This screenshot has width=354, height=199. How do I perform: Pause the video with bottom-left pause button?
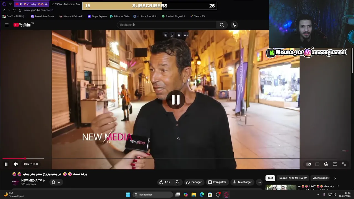pos(6,164)
